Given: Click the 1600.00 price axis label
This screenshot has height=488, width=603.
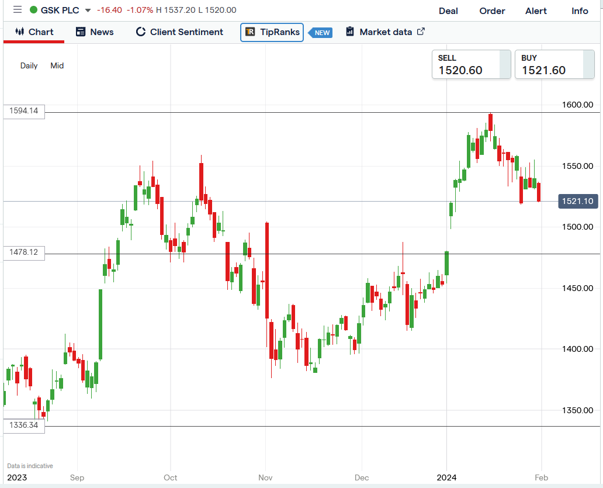Looking at the screenshot, I should pyautogui.click(x=578, y=105).
